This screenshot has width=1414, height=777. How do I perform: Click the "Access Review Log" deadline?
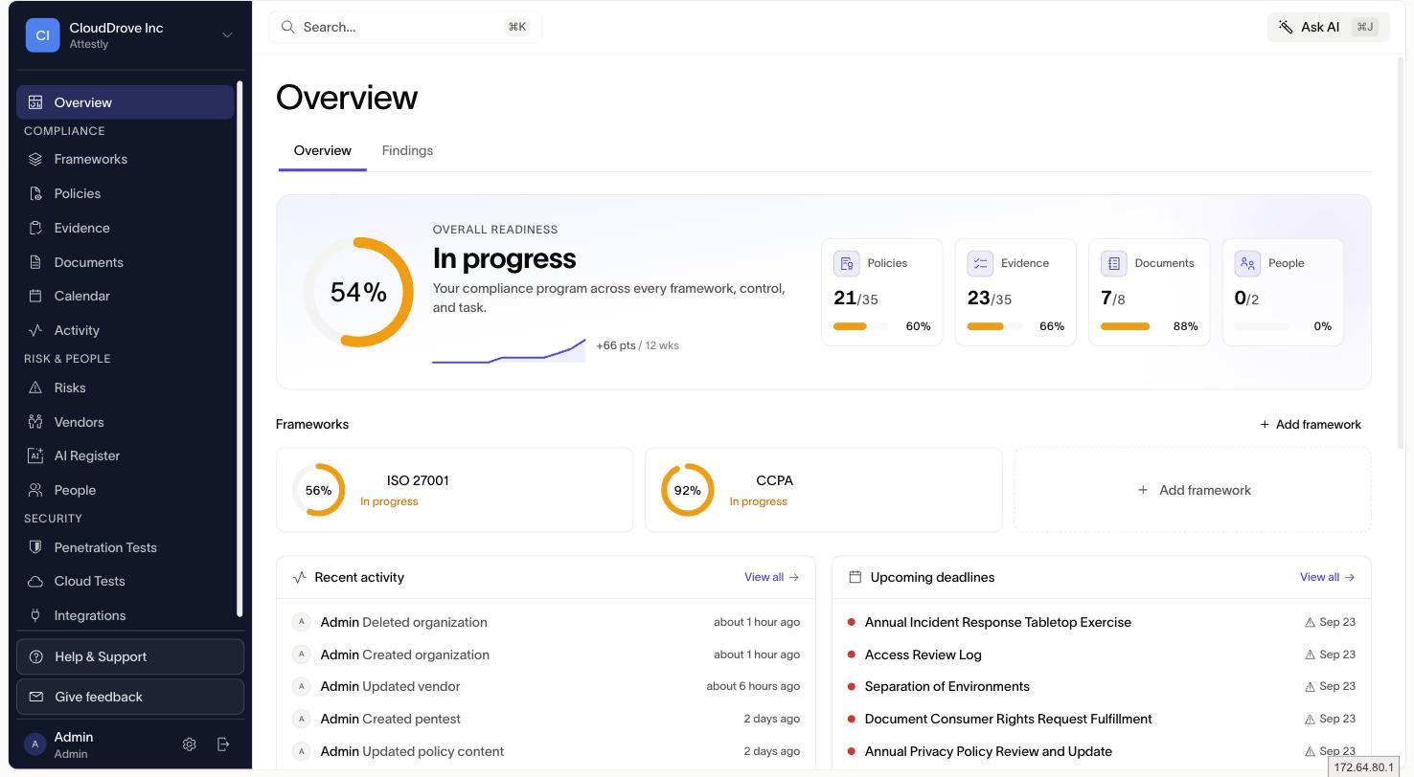[x=924, y=655]
